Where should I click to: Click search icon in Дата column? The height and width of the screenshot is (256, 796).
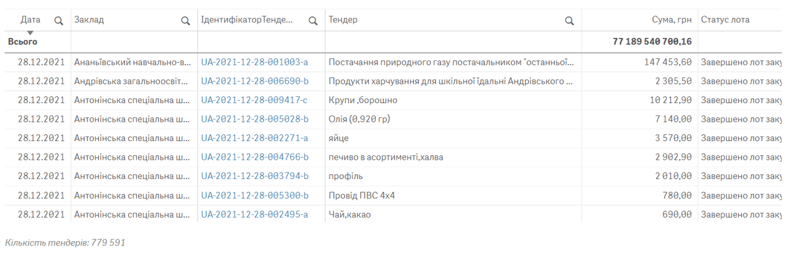coord(58,21)
